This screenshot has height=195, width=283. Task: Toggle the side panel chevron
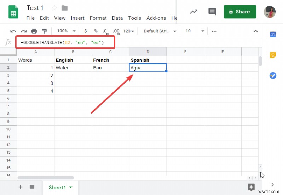pyautogui.click(x=272, y=184)
